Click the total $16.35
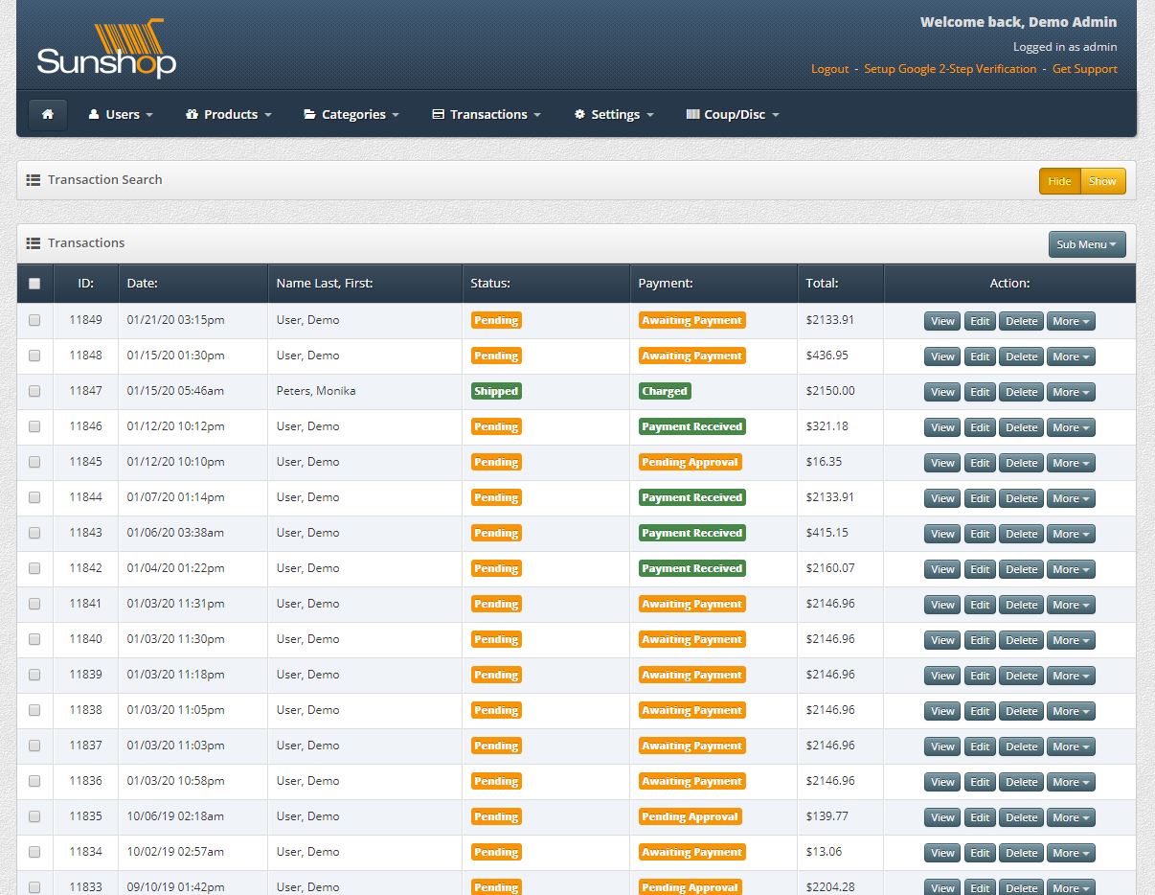 [x=824, y=462]
